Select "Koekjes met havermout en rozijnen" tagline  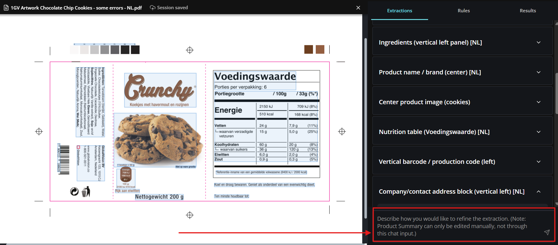[159, 105]
